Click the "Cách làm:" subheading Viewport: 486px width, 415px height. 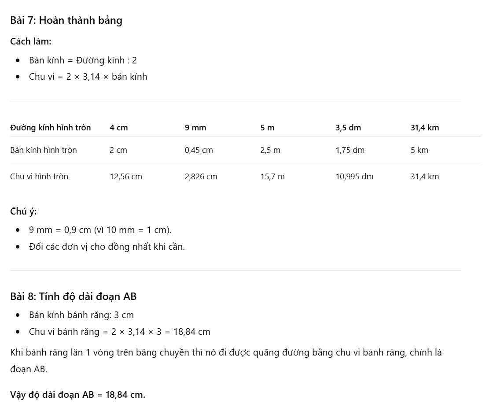(x=31, y=41)
